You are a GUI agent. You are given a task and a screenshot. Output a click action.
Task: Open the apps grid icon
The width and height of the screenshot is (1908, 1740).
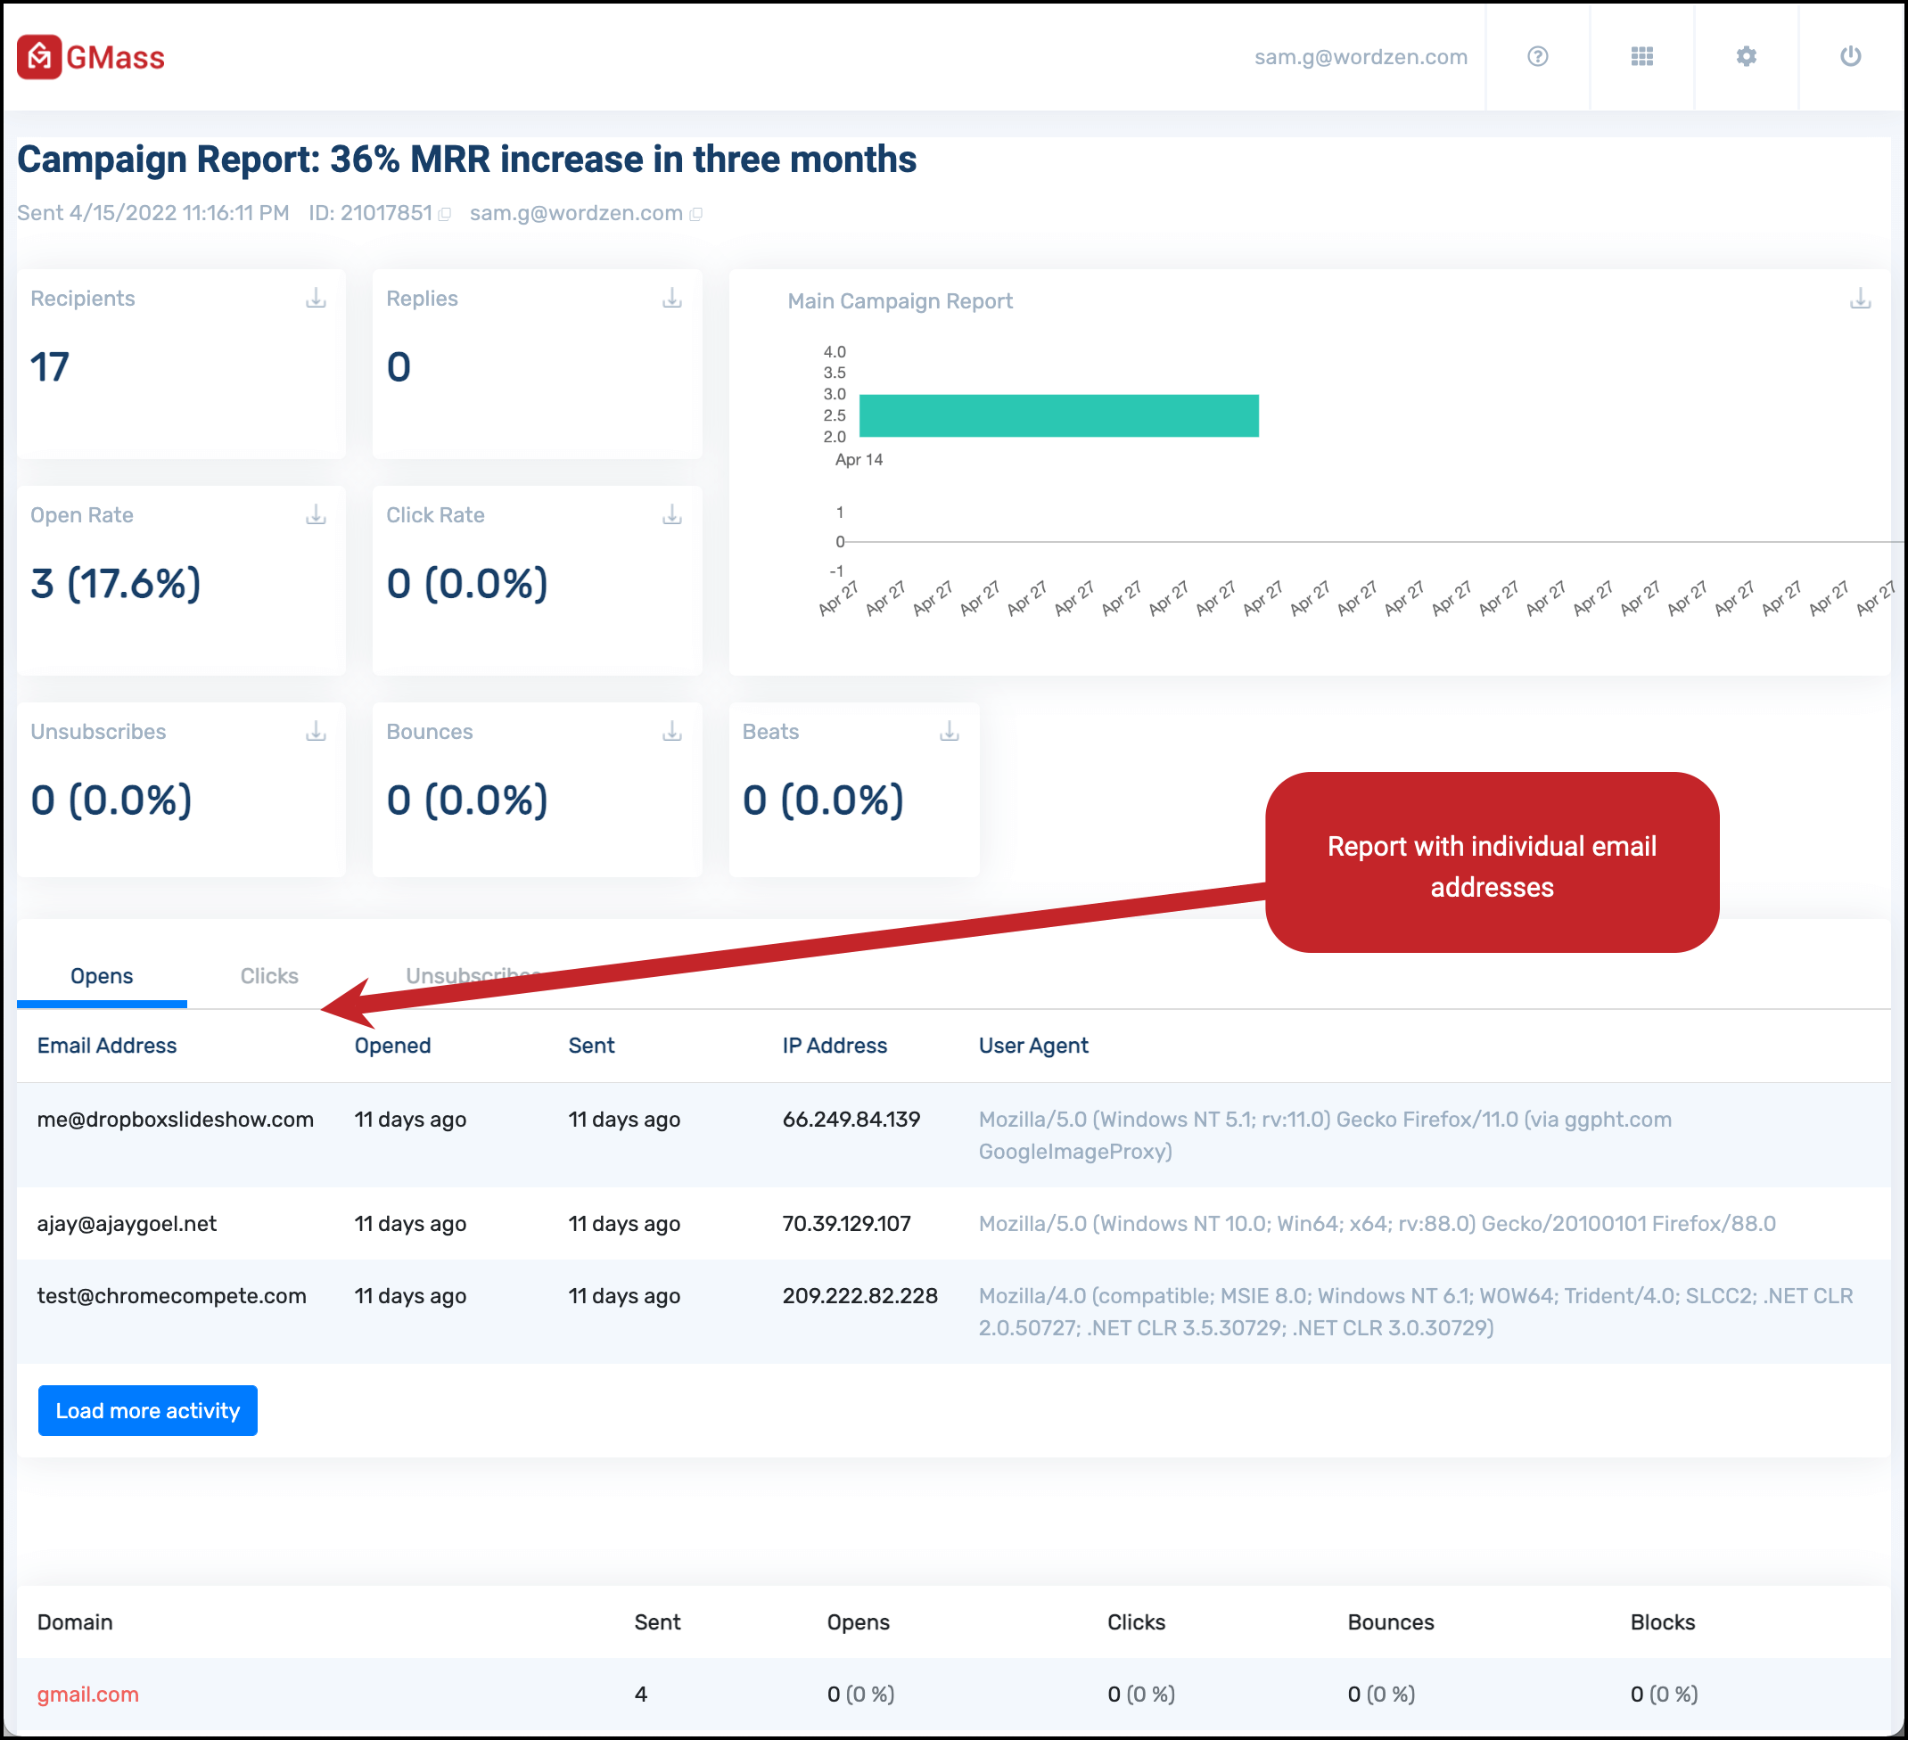(x=1642, y=57)
